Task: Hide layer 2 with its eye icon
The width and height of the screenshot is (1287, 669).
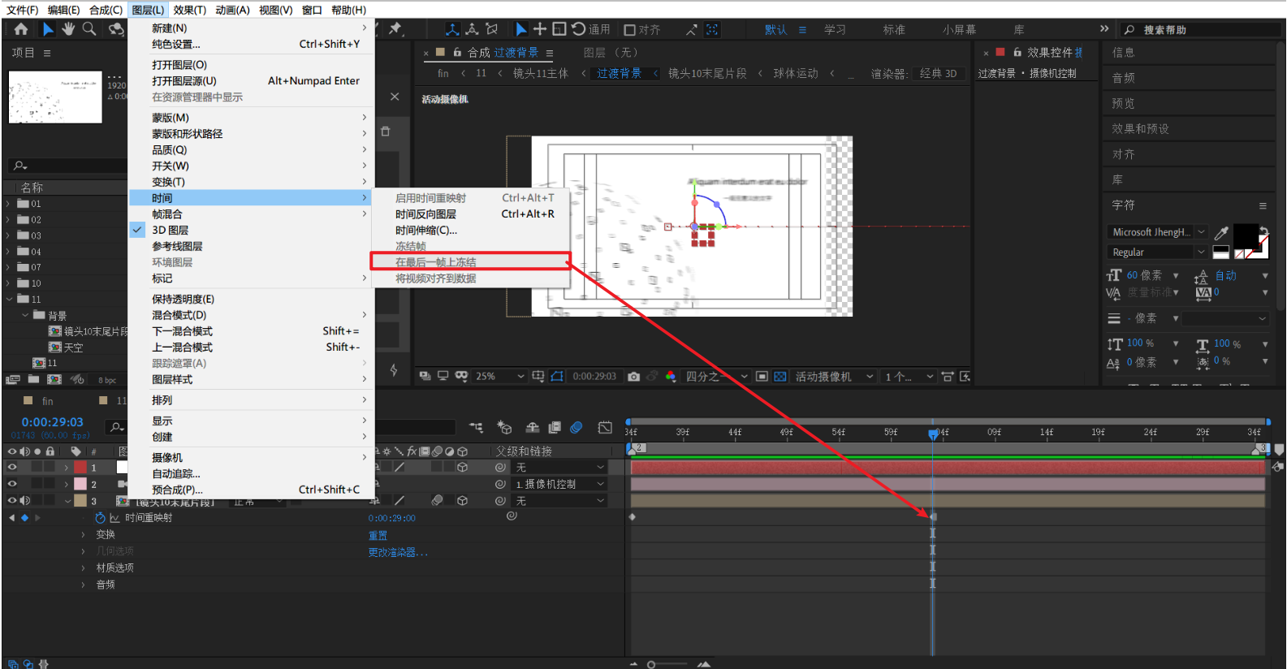Action: click(x=12, y=484)
